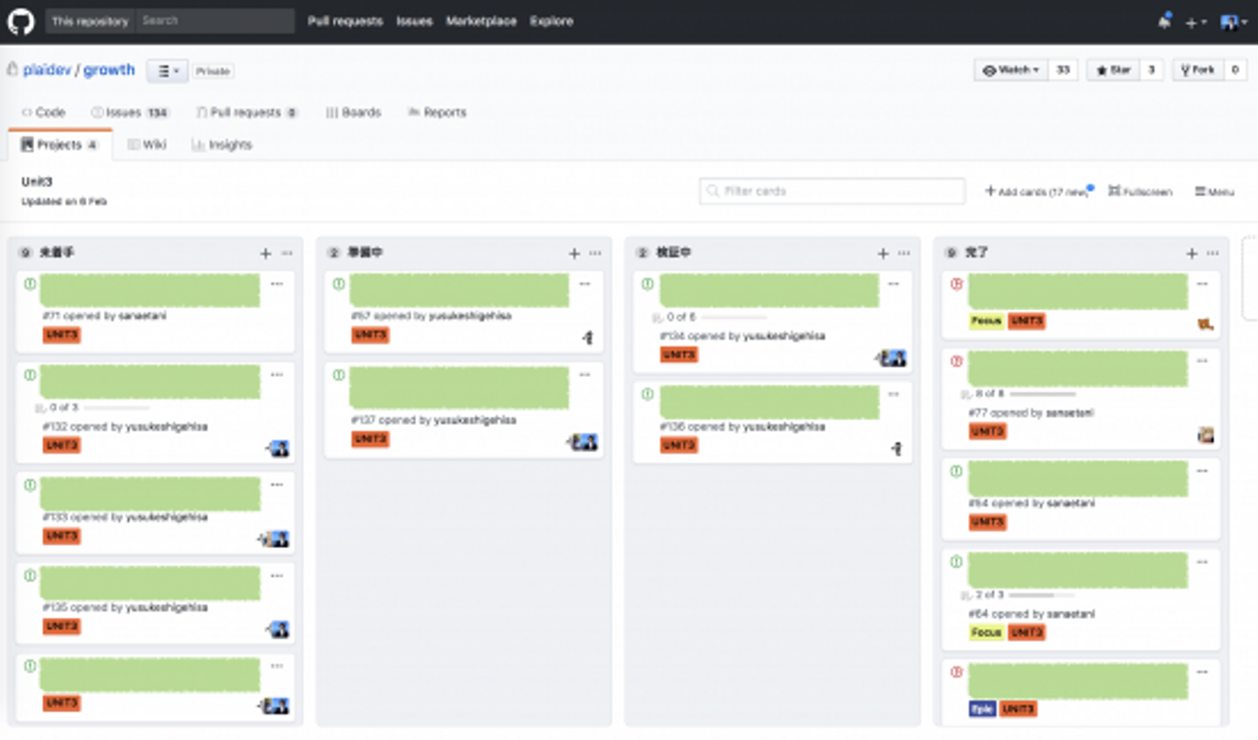This screenshot has width=1258, height=740.
Task: Click the assignee avatar on card #132
Action: coord(279,449)
